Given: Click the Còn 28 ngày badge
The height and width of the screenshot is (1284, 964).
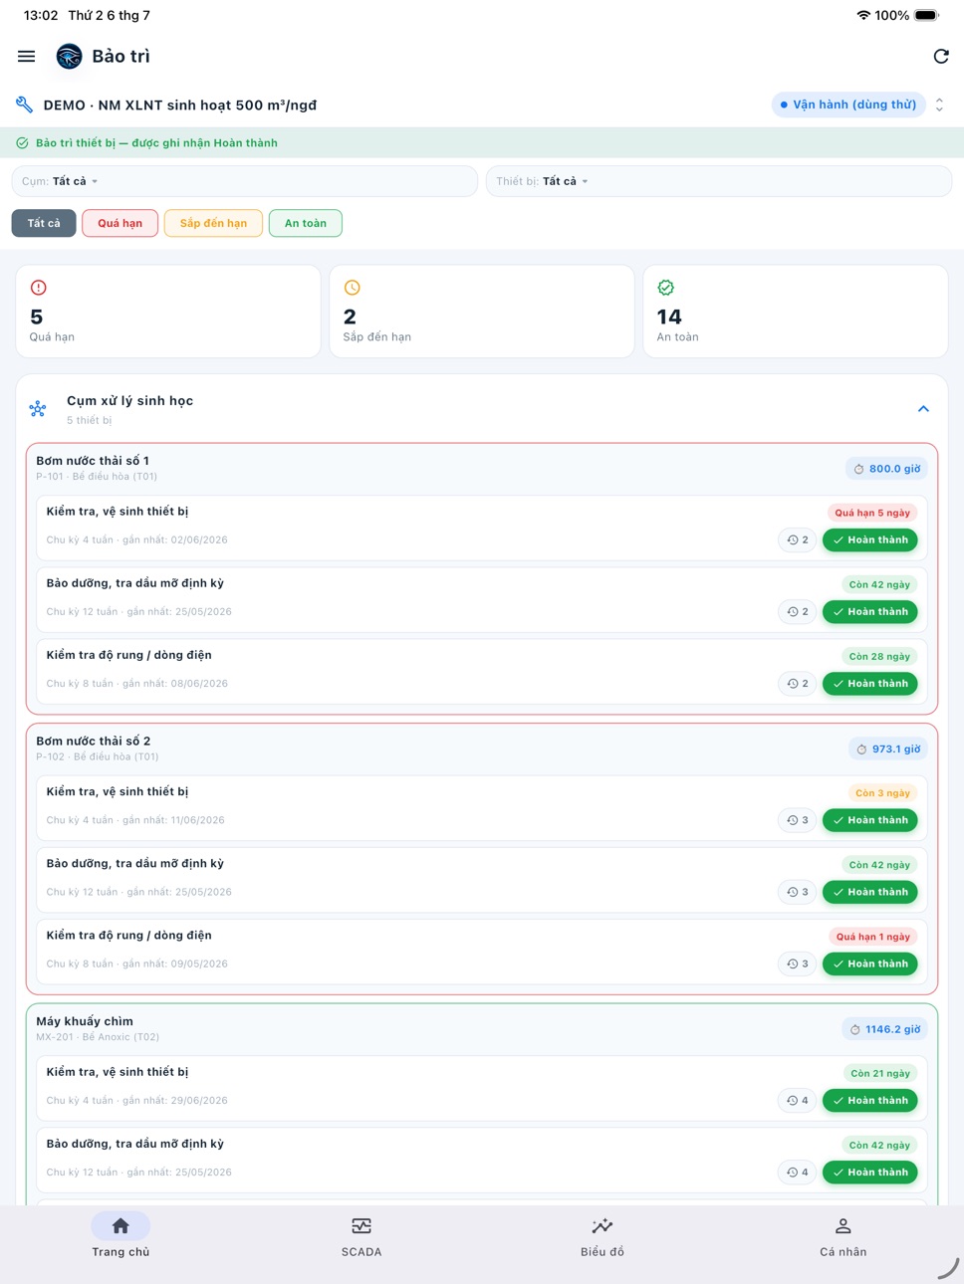Looking at the screenshot, I should point(879,657).
